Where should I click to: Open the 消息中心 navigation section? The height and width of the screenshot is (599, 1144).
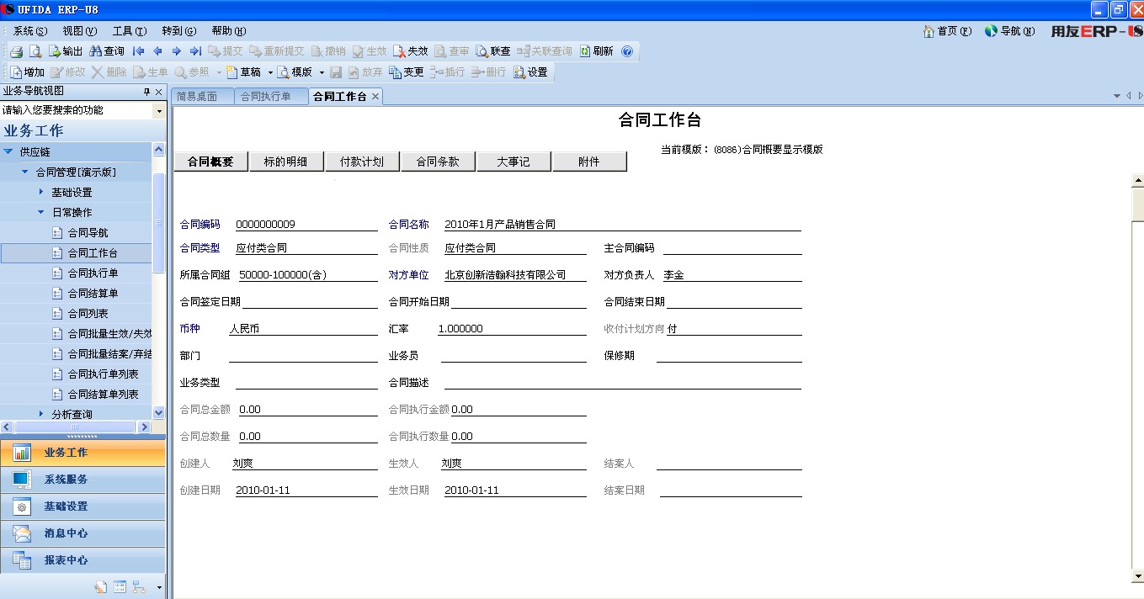tap(82, 533)
